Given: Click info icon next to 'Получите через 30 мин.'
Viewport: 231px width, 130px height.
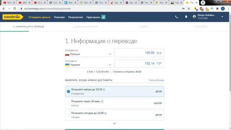Looking at the screenshot, I should [x=102, y=101].
